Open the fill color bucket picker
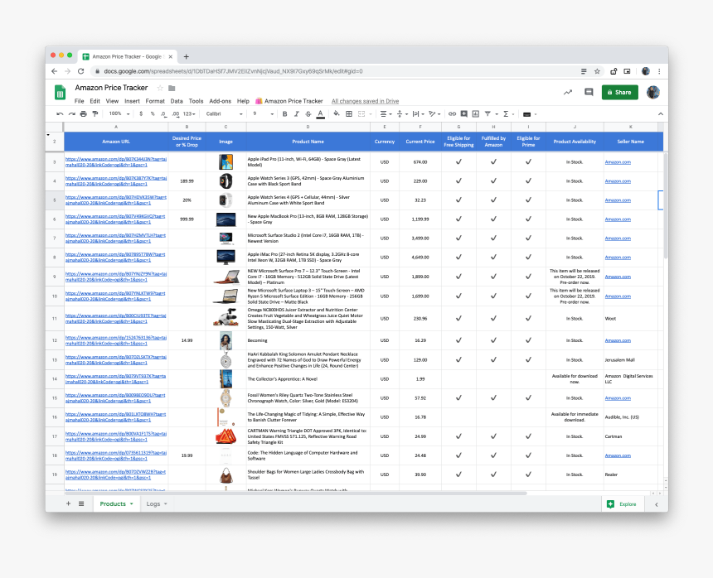 pyautogui.click(x=337, y=114)
